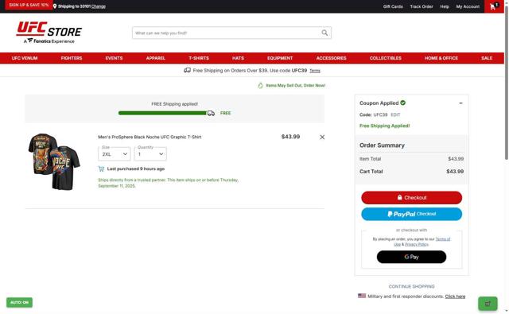The height and width of the screenshot is (314, 509).
Task: Click the green chat widget icon
Action: [488, 304]
